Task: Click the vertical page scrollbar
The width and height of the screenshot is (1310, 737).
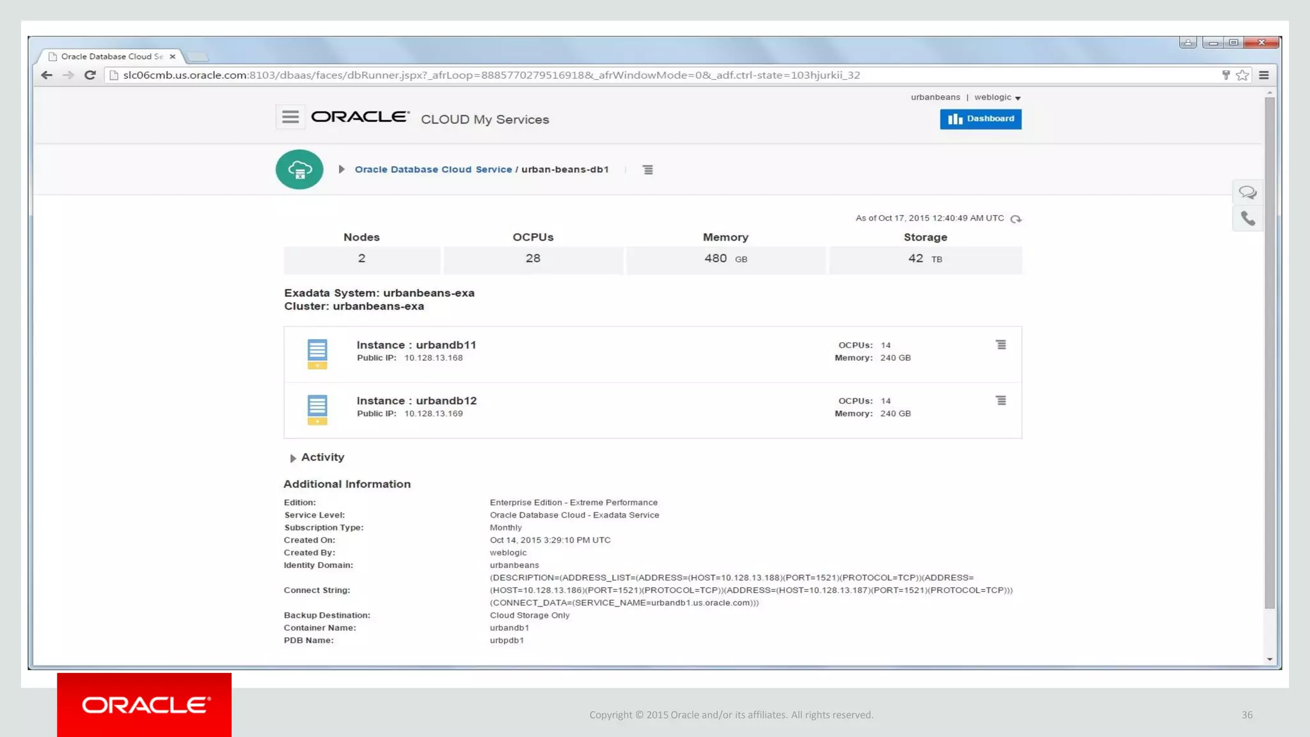Action: click(1270, 352)
